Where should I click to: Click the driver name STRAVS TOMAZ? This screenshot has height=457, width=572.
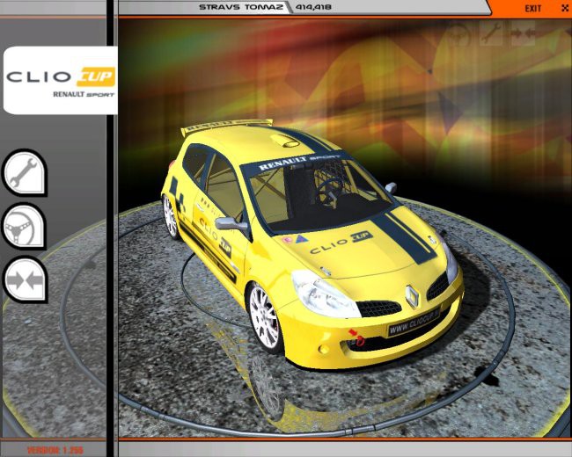pos(241,7)
